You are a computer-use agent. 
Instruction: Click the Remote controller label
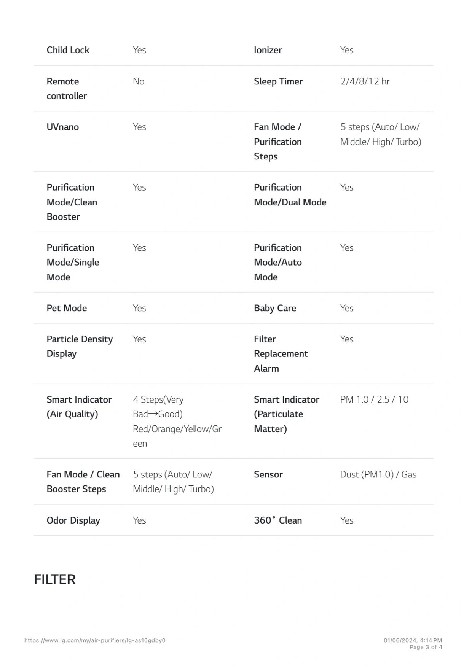(x=67, y=89)
